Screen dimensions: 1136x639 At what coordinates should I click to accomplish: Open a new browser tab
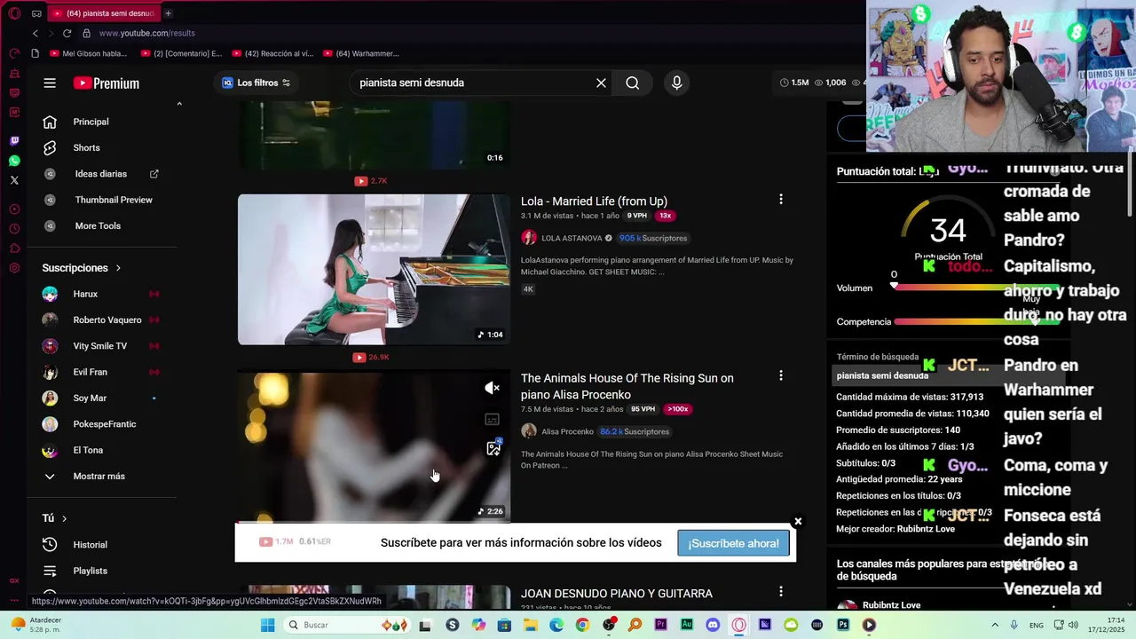(x=168, y=13)
